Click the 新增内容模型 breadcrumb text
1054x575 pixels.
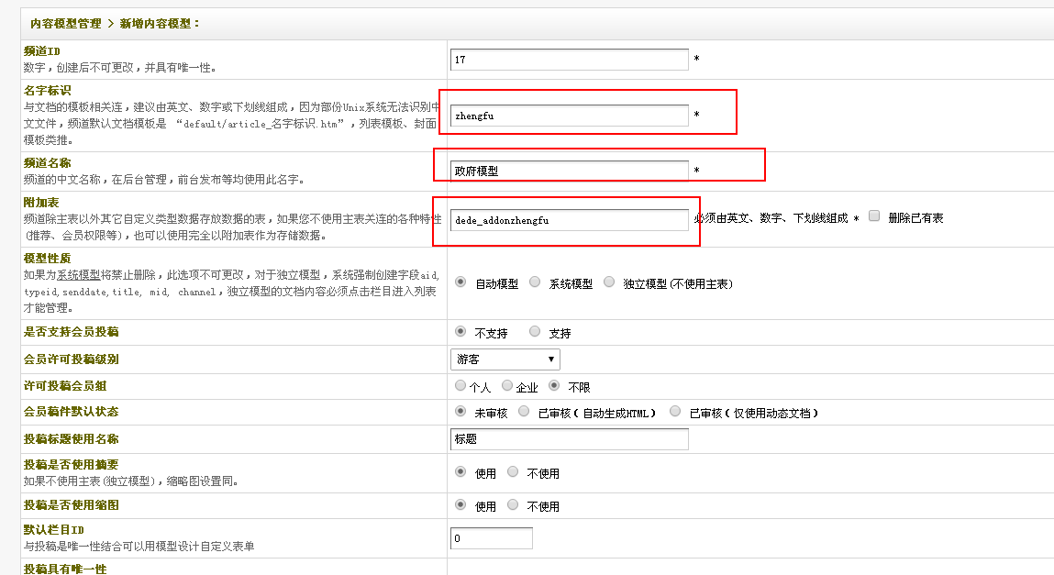(155, 24)
